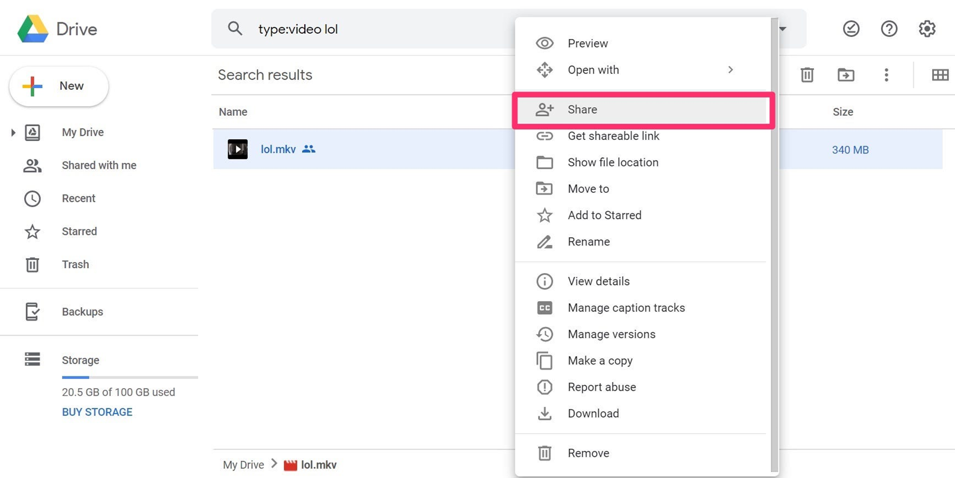Open Shared with me in sidebar

click(x=99, y=165)
